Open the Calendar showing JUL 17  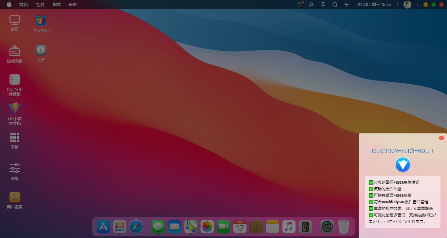pyautogui.click(x=240, y=227)
